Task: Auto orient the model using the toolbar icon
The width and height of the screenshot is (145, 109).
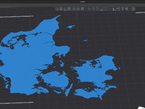Action: pos(65,9)
